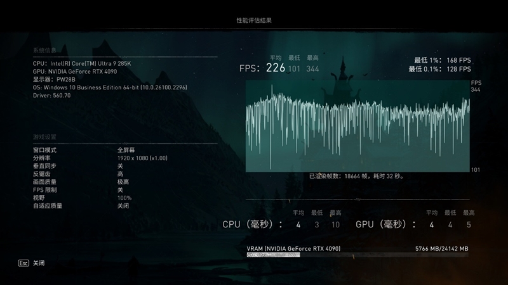Click the 显示器 PW28B line
Viewport: 508px width, 285px height.
tap(54, 80)
